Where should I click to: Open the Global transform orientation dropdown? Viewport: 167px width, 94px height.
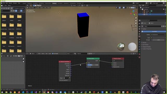point(74,5)
